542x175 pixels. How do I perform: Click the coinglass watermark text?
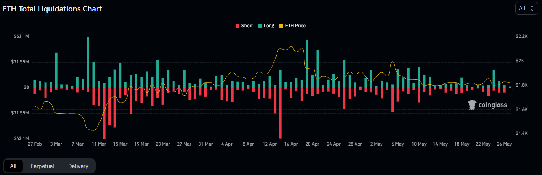492,105
